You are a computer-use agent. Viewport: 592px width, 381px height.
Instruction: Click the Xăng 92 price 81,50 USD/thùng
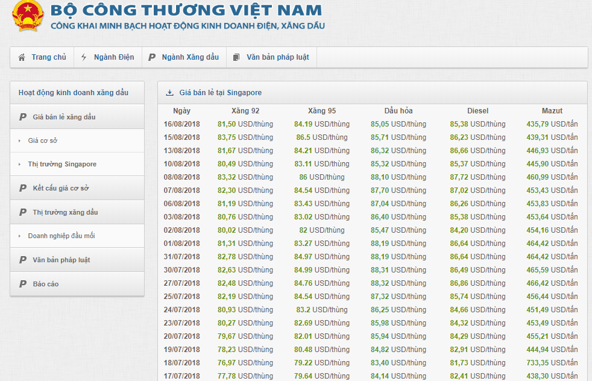(x=245, y=124)
